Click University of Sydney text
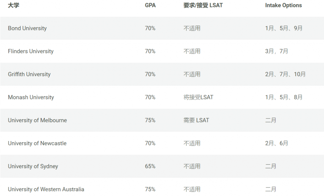324x196 pixels. pos(33,167)
